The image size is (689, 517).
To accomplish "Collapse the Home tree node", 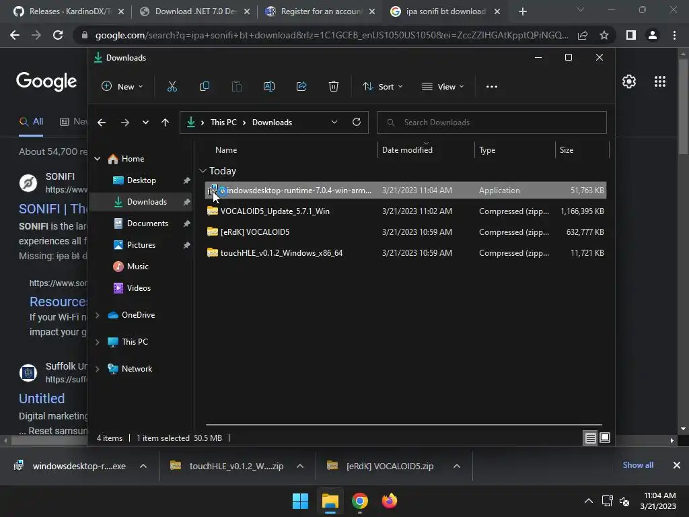I will [x=97, y=159].
